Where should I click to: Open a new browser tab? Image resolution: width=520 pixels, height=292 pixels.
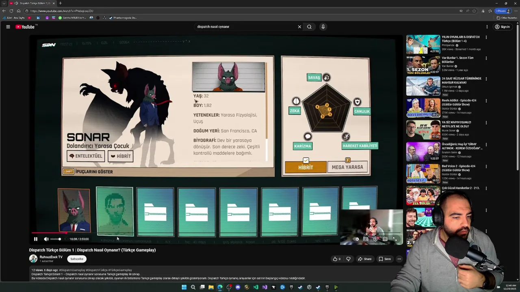pyautogui.click(x=60, y=3)
